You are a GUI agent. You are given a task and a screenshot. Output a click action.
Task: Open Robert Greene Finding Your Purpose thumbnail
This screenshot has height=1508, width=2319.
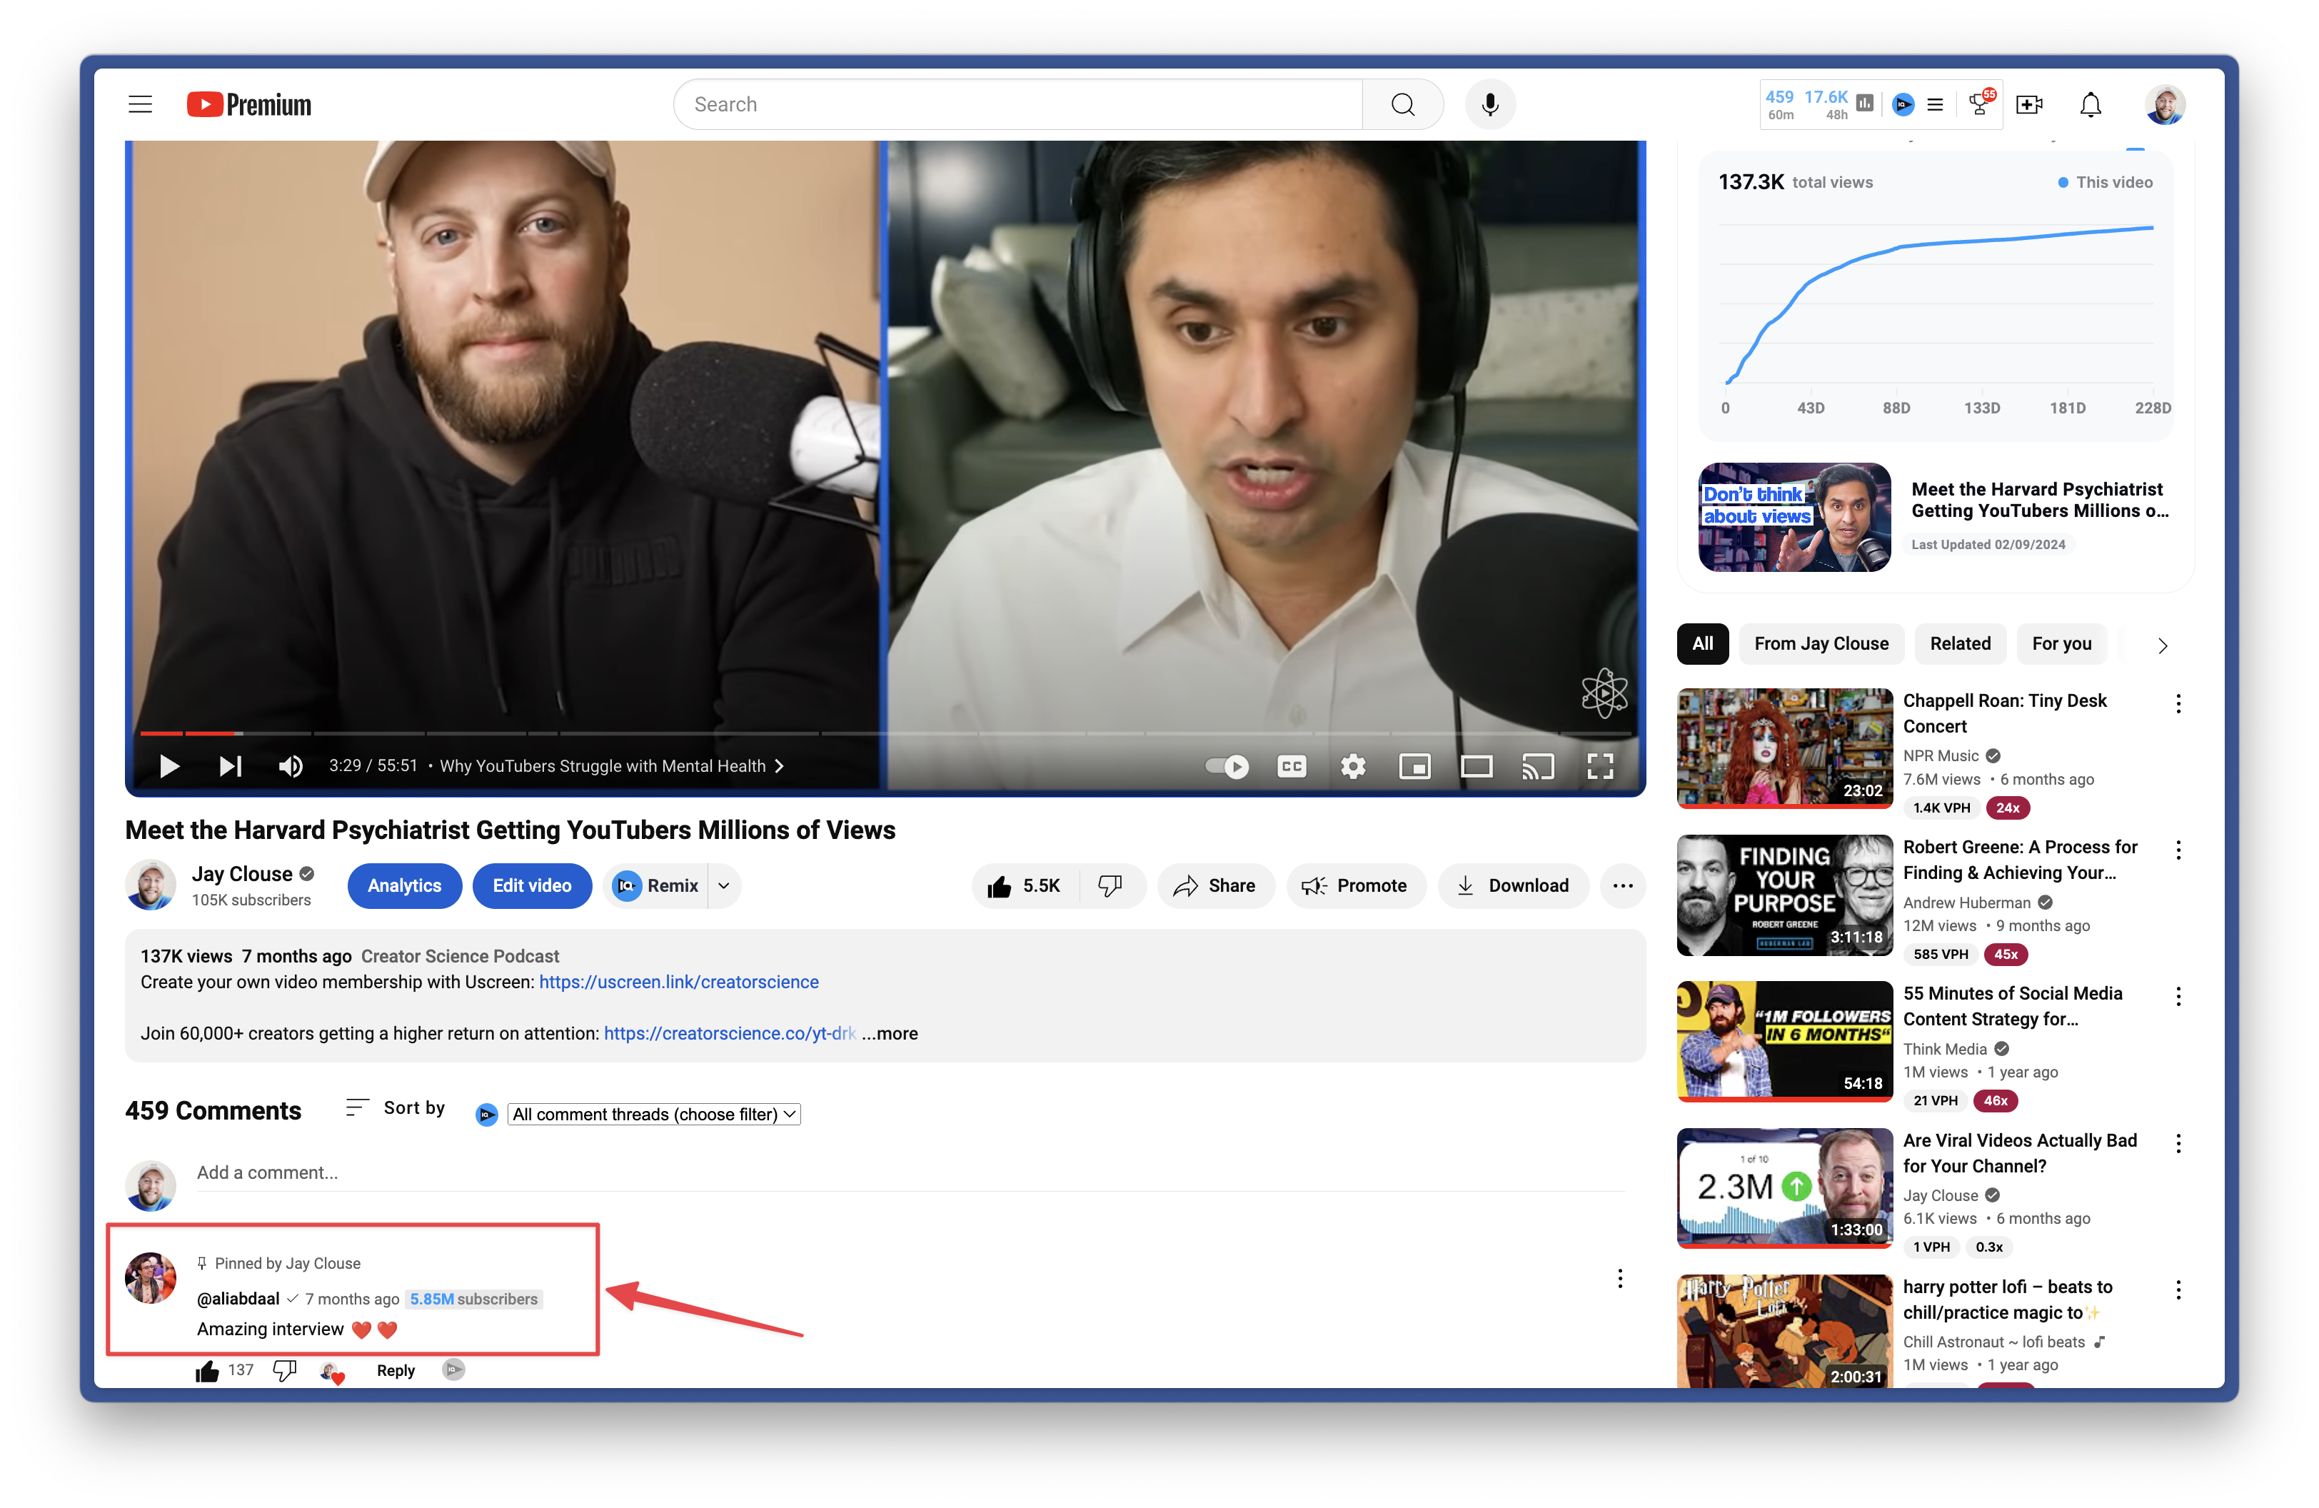click(1784, 894)
